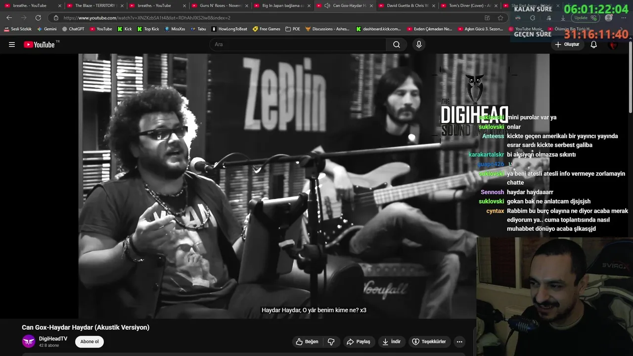Open Top Kick bookmark
Screen dimensions: 633x356
[x=148, y=29]
